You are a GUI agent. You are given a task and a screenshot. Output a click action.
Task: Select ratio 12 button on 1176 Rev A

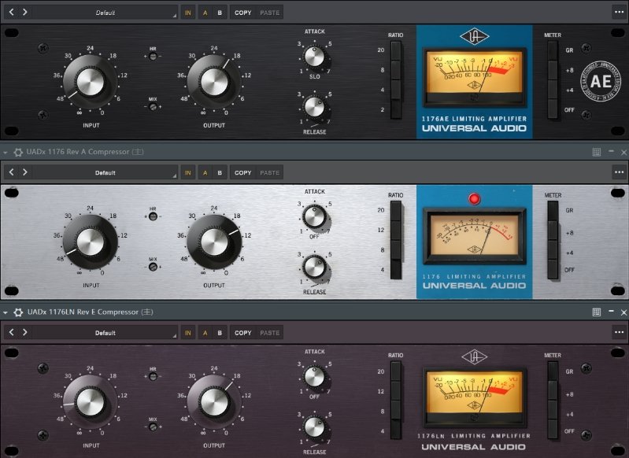click(x=395, y=231)
